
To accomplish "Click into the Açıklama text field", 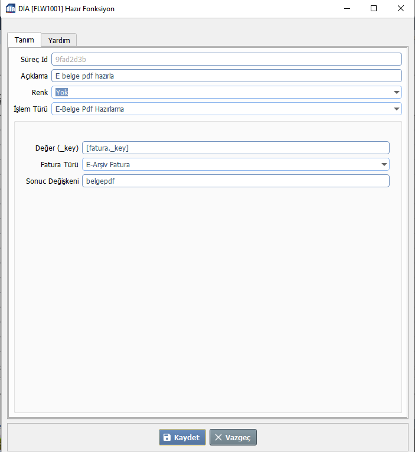I will tap(226, 76).
